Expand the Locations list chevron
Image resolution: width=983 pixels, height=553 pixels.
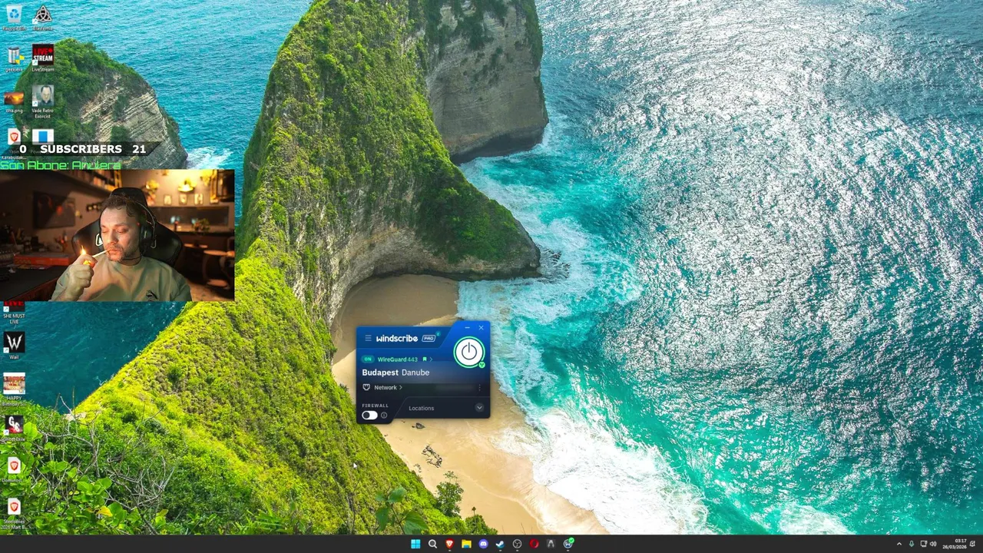479,407
